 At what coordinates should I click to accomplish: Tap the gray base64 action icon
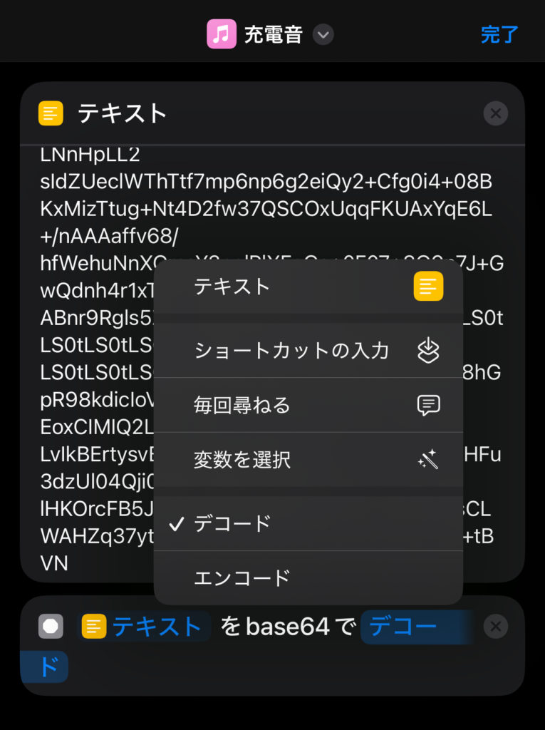click(x=51, y=627)
